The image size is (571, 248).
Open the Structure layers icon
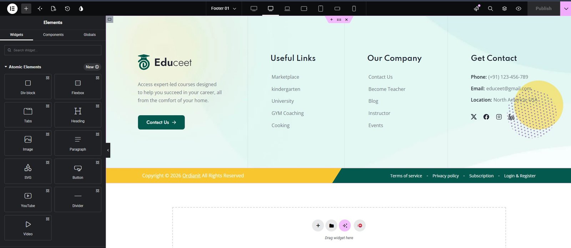(505, 9)
